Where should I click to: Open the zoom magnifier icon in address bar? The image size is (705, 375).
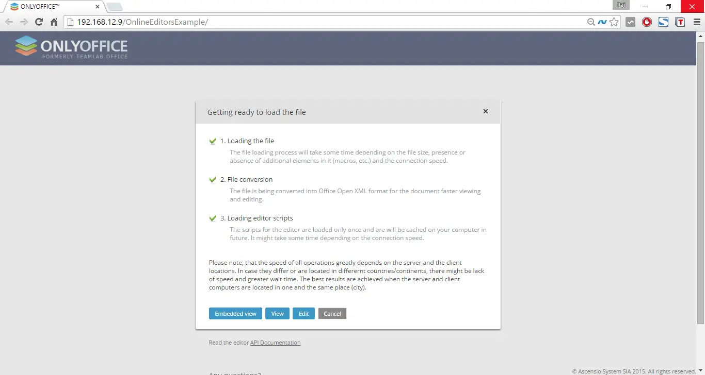tap(591, 22)
